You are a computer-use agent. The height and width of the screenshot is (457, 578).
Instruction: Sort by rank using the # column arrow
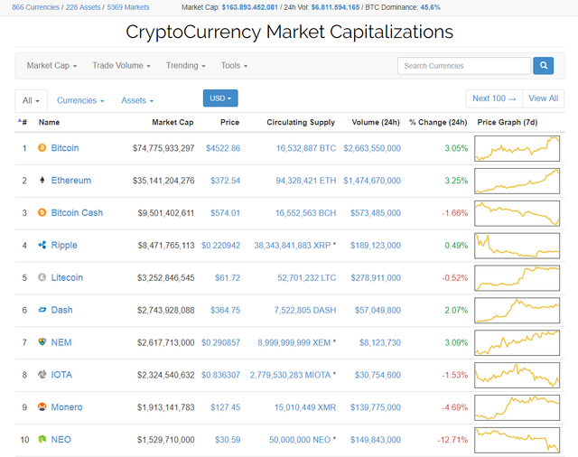[22, 122]
